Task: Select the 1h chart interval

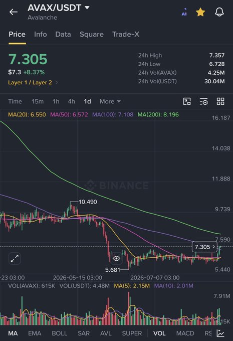Action: pyautogui.click(x=56, y=101)
